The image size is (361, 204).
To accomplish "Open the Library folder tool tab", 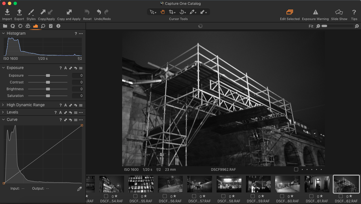I will point(5,26).
